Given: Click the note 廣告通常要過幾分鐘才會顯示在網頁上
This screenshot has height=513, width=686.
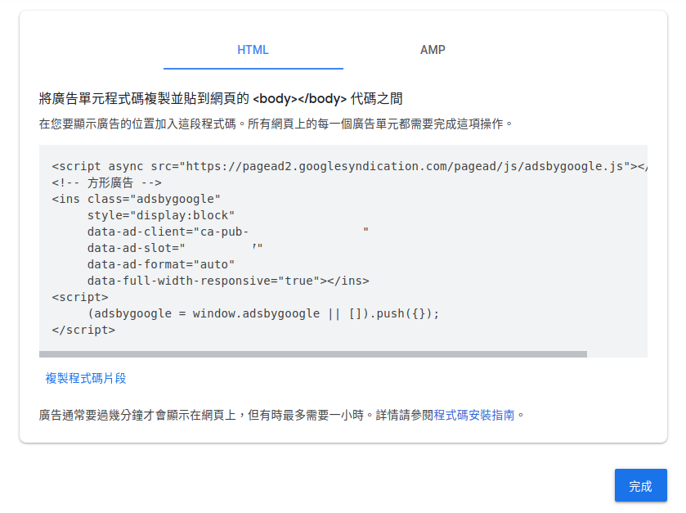Looking at the screenshot, I should point(137,415).
